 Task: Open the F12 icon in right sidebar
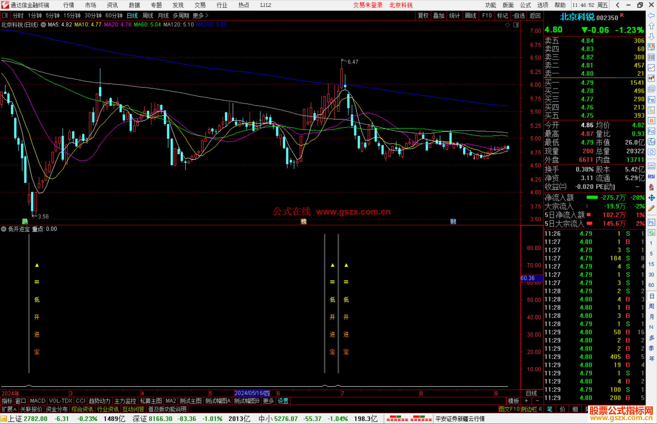(x=651, y=131)
